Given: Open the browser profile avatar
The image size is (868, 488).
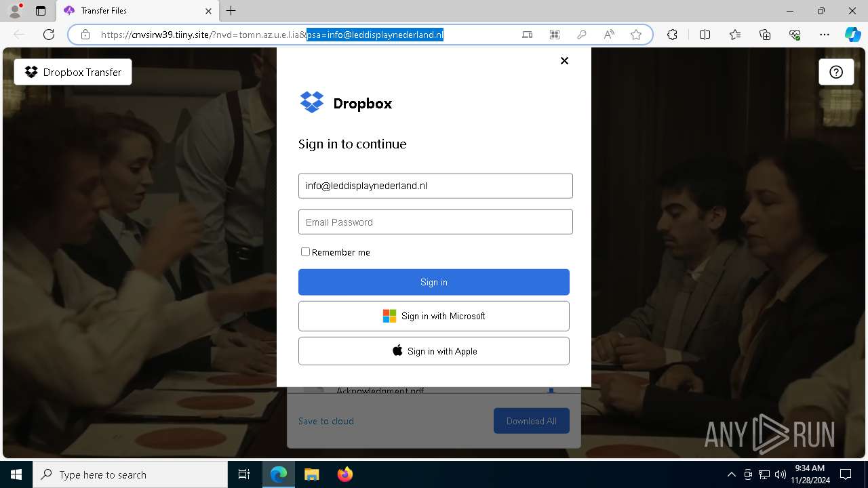Looking at the screenshot, I should pyautogui.click(x=15, y=10).
